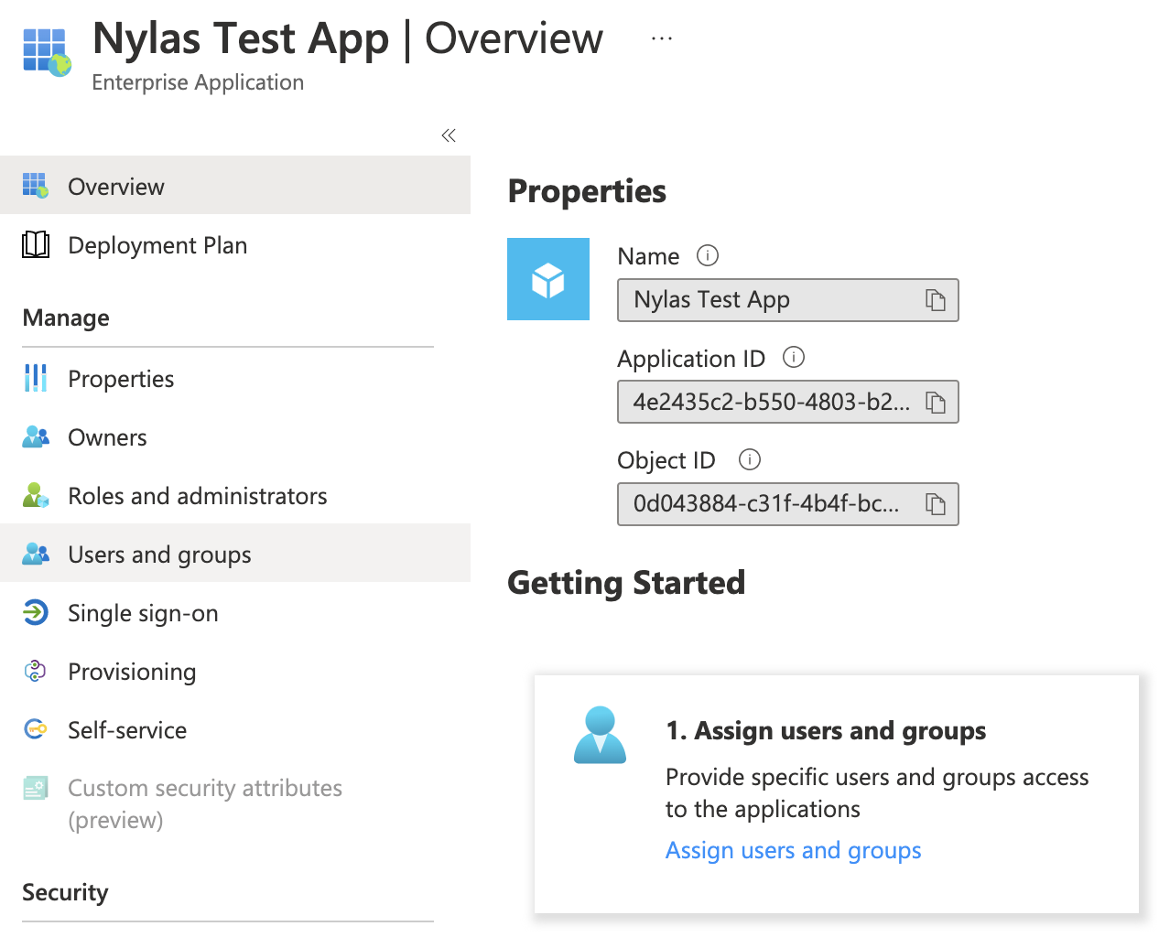Click the 'Enterprise Application' subtitle
Image resolution: width=1159 pixels, height=937 pixels.
pos(198,82)
